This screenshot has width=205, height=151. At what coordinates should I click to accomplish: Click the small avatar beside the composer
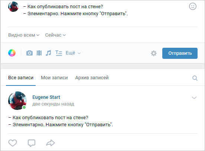[13, 7]
